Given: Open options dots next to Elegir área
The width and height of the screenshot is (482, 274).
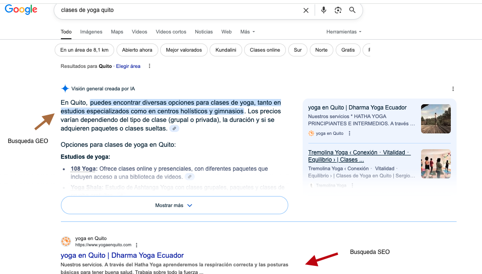Looking at the screenshot, I should click(149, 66).
